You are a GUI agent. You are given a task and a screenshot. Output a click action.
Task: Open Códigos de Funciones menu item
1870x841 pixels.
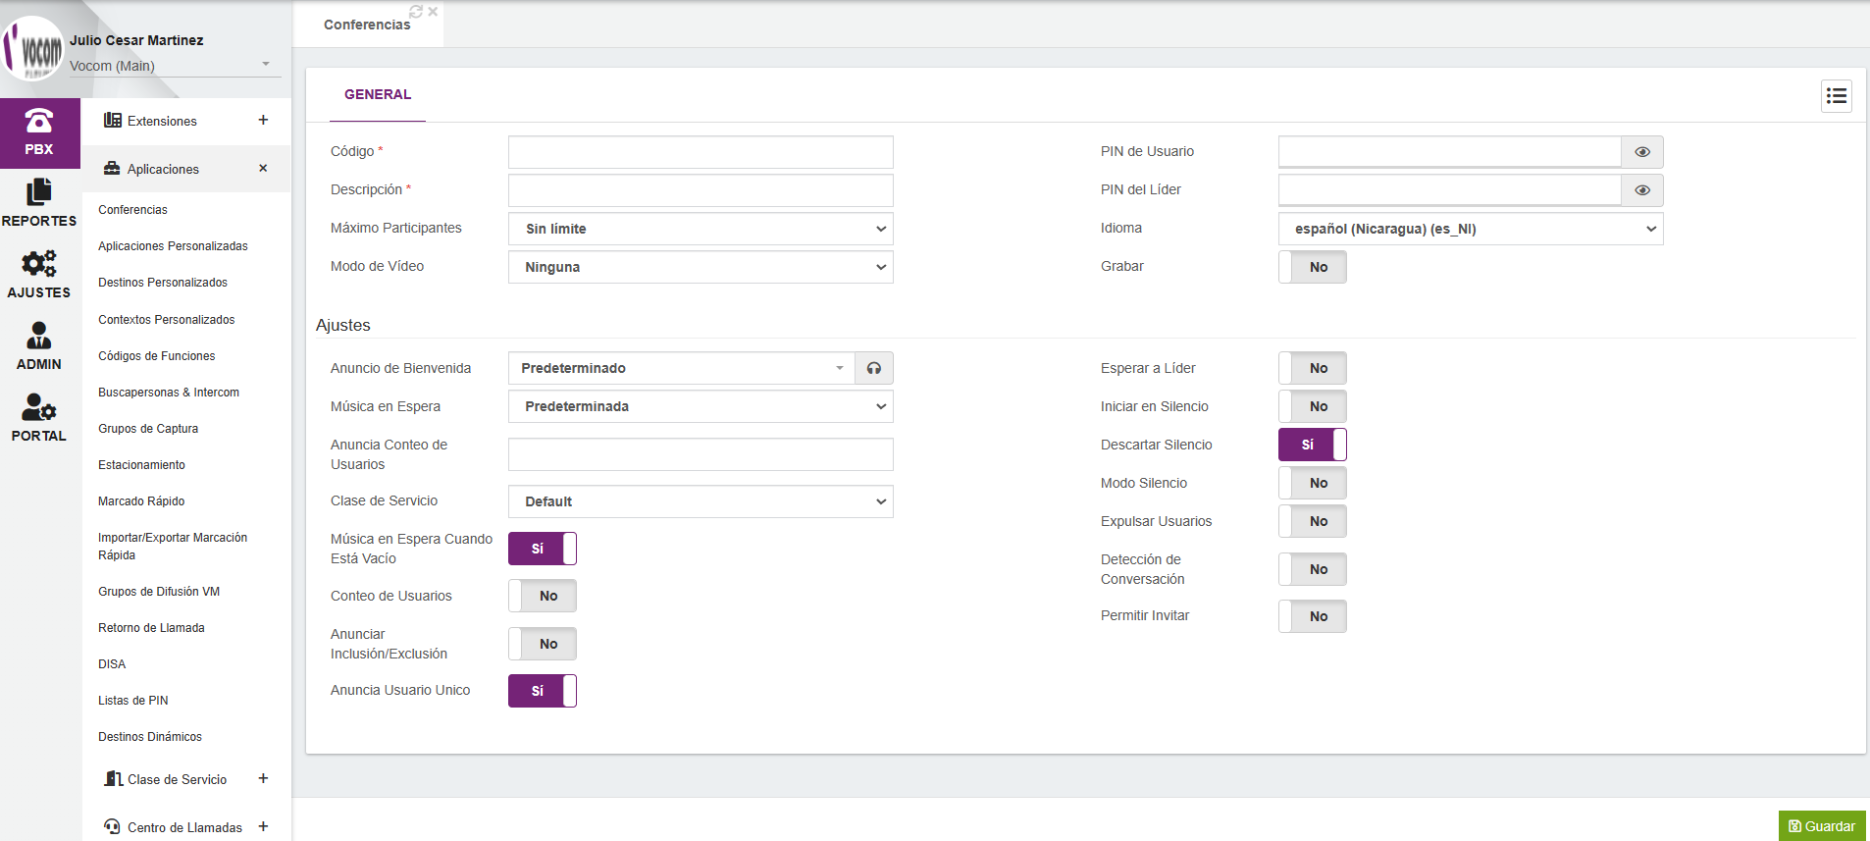coord(157,356)
